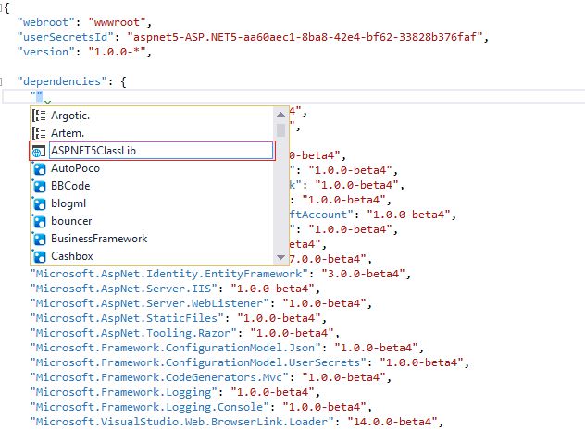The image size is (585, 430).
Task: Click Microsoft.Framework.ConfigurationModel.UserSecrets dependency
Action: (x=198, y=362)
